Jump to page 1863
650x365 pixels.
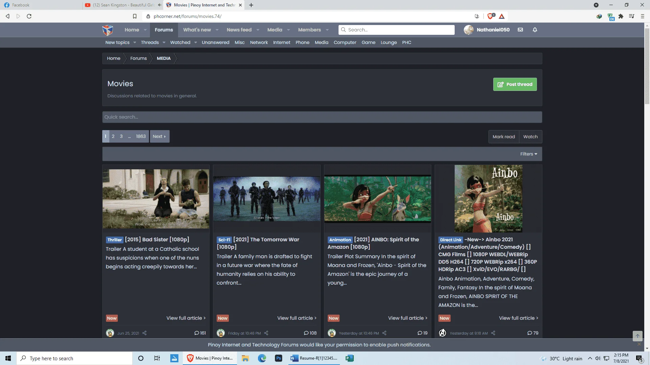[141, 137]
